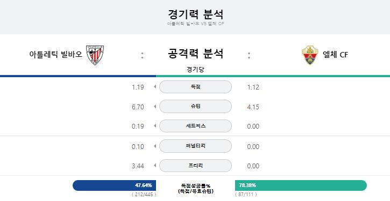Click the Athletic Bilbao club crest
390x201 pixels.
(95, 55)
